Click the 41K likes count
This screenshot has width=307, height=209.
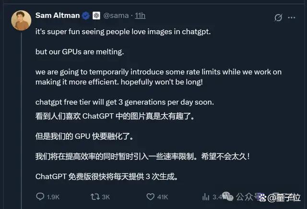tap(163, 197)
